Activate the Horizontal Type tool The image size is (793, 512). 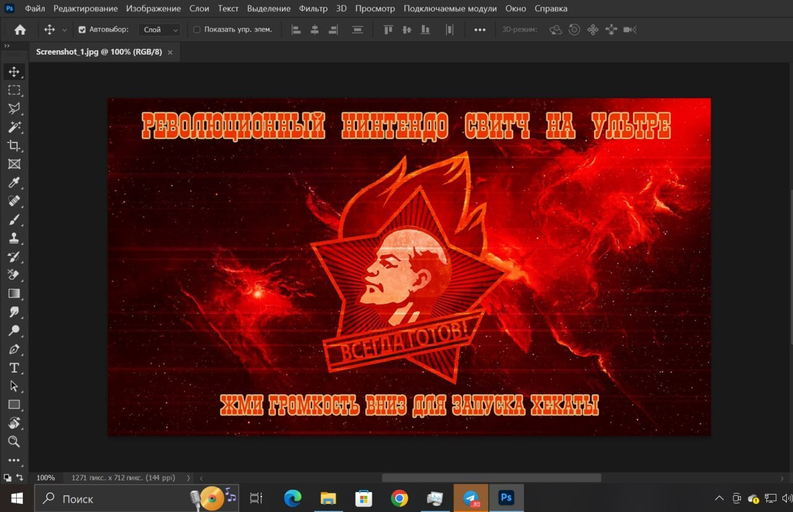coord(14,368)
